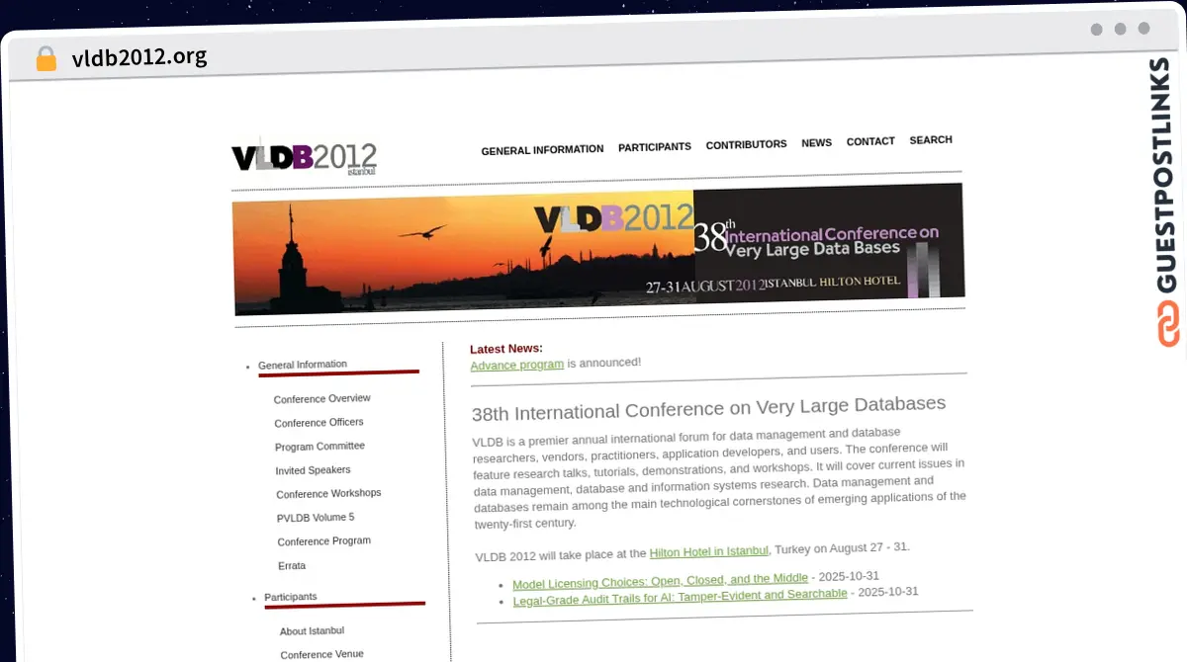Open Errata in sidebar

point(292,566)
